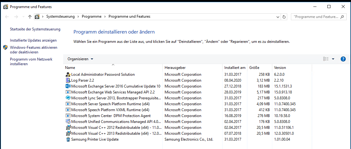Click version 12.0.30501.0
The width and height of the screenshot is (351, 149).
pos(284,133)
